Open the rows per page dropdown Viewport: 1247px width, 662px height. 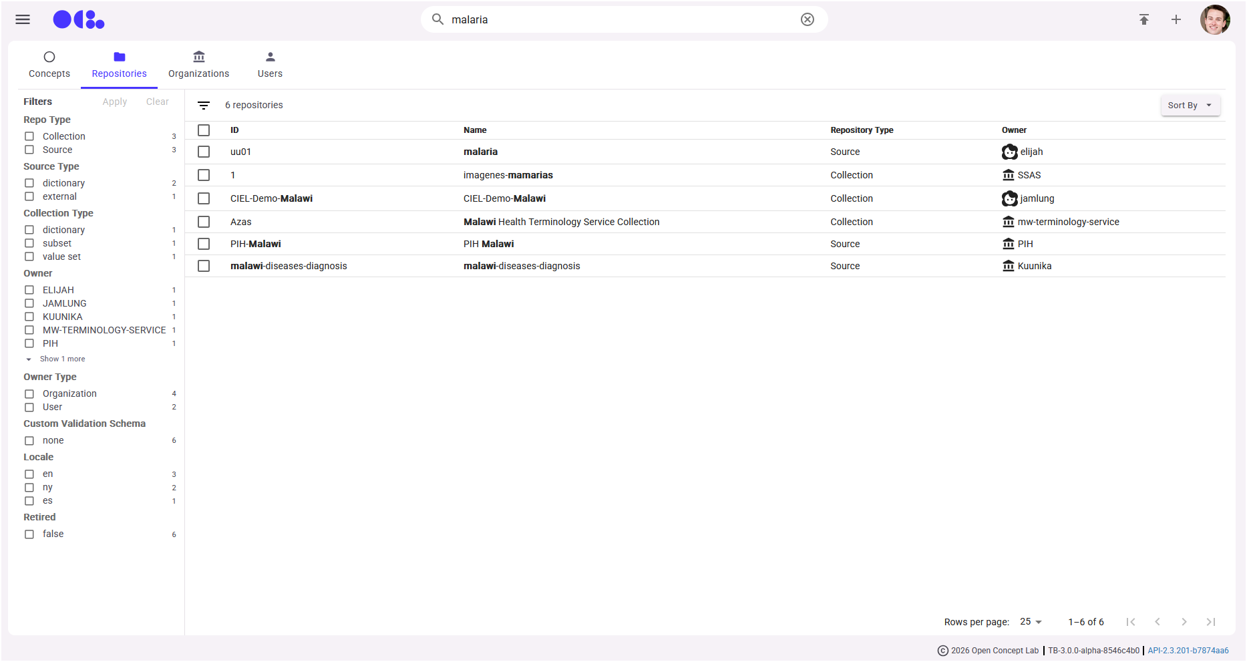point(1031,622)
